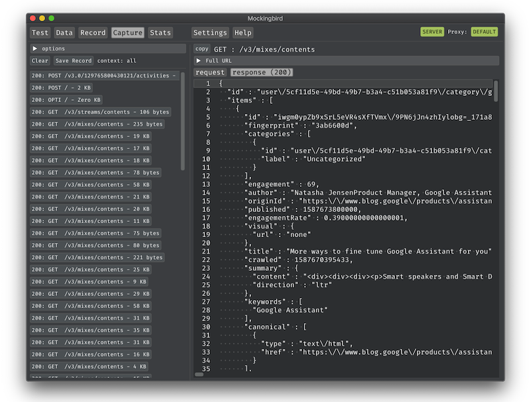Switch to the Record tab
The height and width of the screenshot is (402, 529).
click(x=93, y=32)
